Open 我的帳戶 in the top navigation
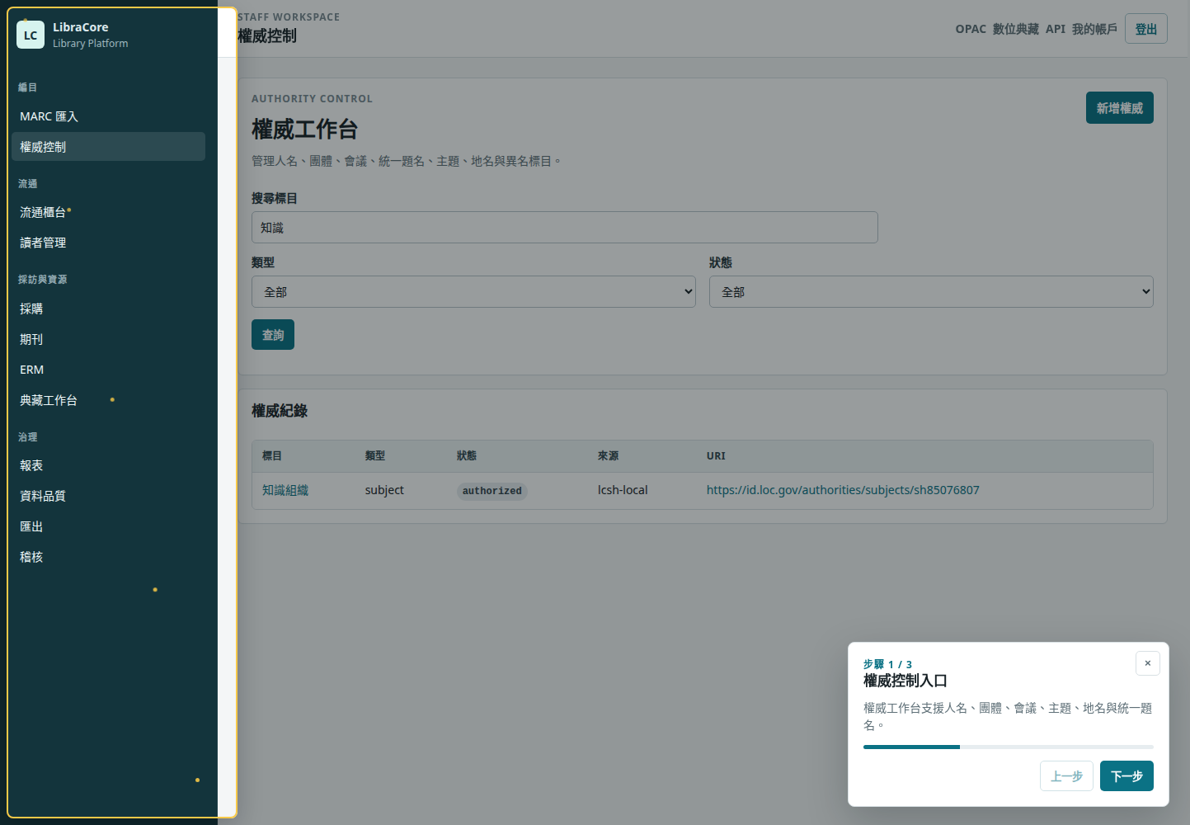 [x=1094, y=29]
